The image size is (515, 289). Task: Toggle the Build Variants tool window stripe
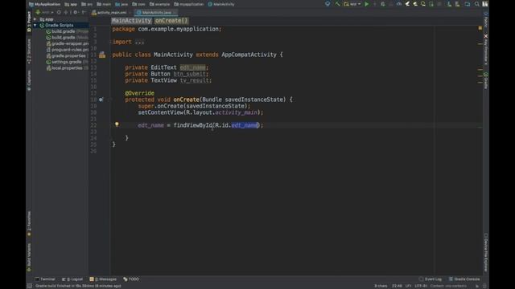(29, 257)
